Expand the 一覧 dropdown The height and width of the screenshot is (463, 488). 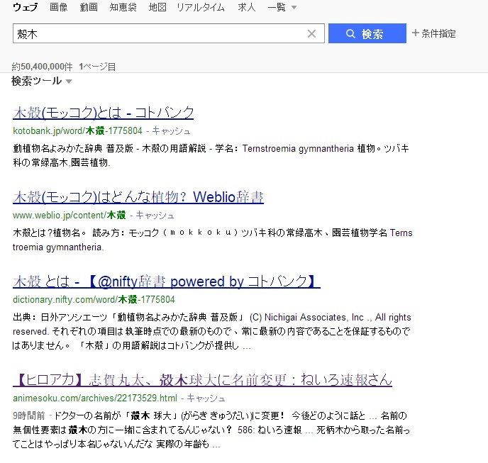pyautogui.click(x=282, y=7)
